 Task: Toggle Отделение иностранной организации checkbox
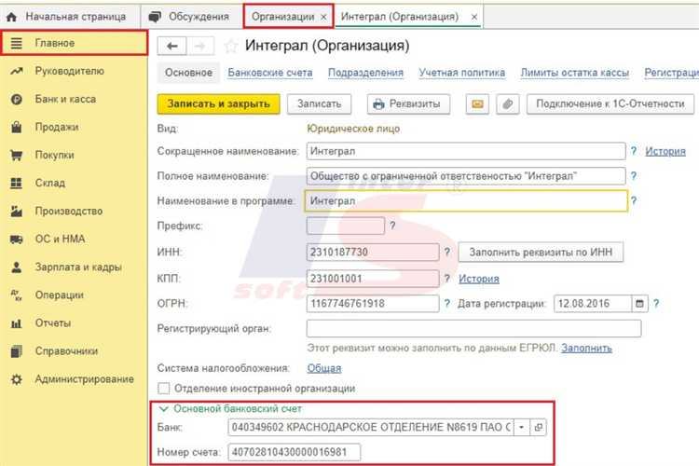164,389
